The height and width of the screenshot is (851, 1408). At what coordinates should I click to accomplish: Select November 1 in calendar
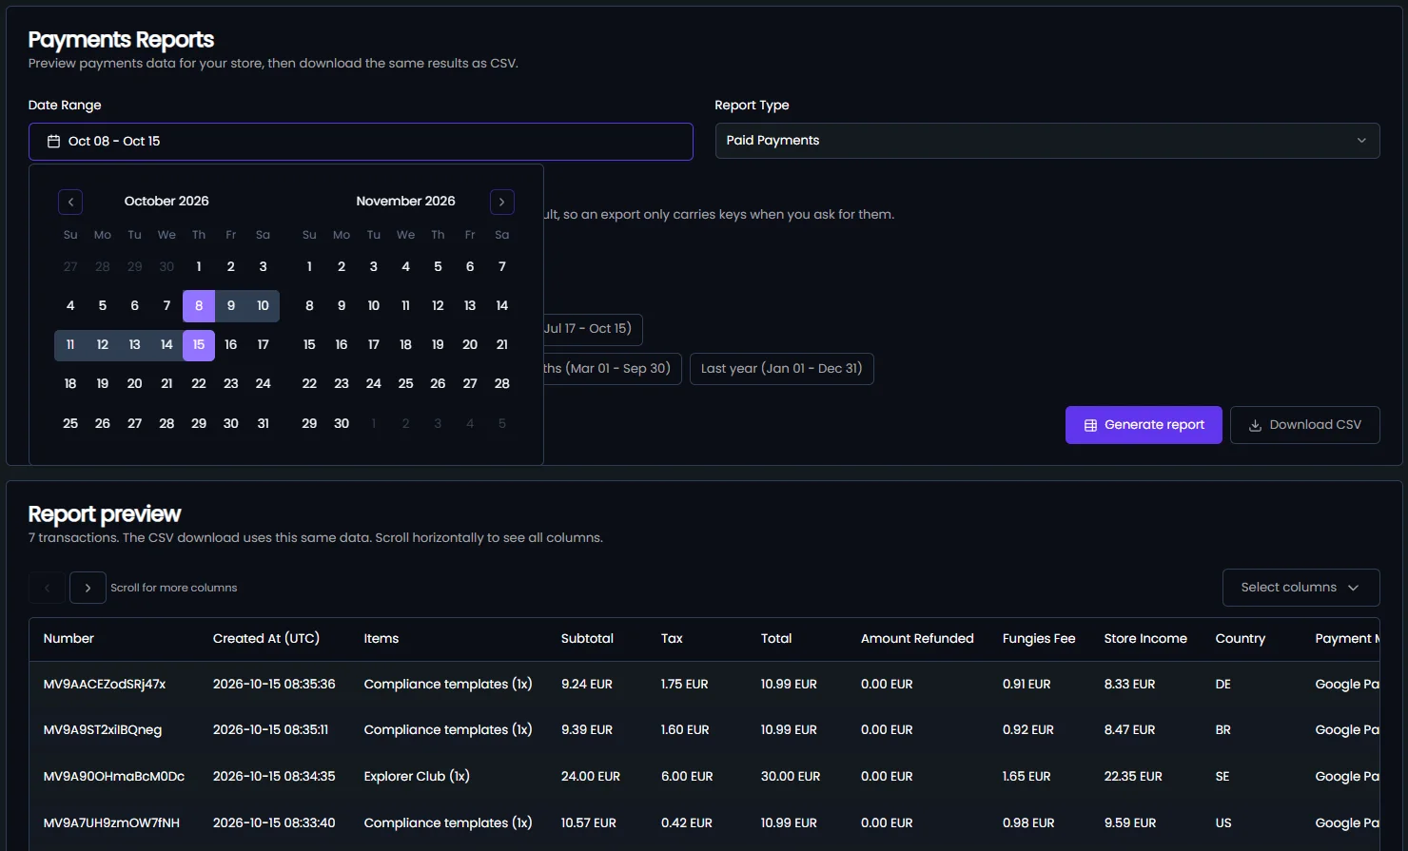pyautogui.click(x=309, y=267)
